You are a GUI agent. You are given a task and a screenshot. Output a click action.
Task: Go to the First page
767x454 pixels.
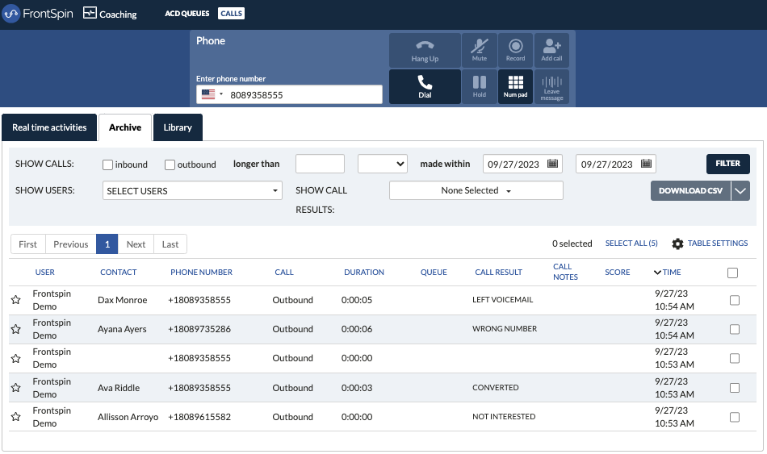click(x=28, y=244)
